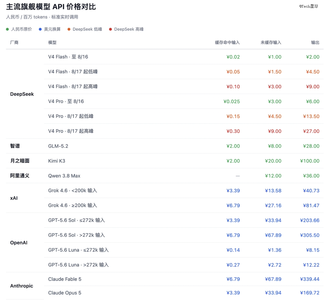Image resolution: width=331 pixels, height=304 pixels.
Task: Select the 模型 column header
Action: [52, 43]
